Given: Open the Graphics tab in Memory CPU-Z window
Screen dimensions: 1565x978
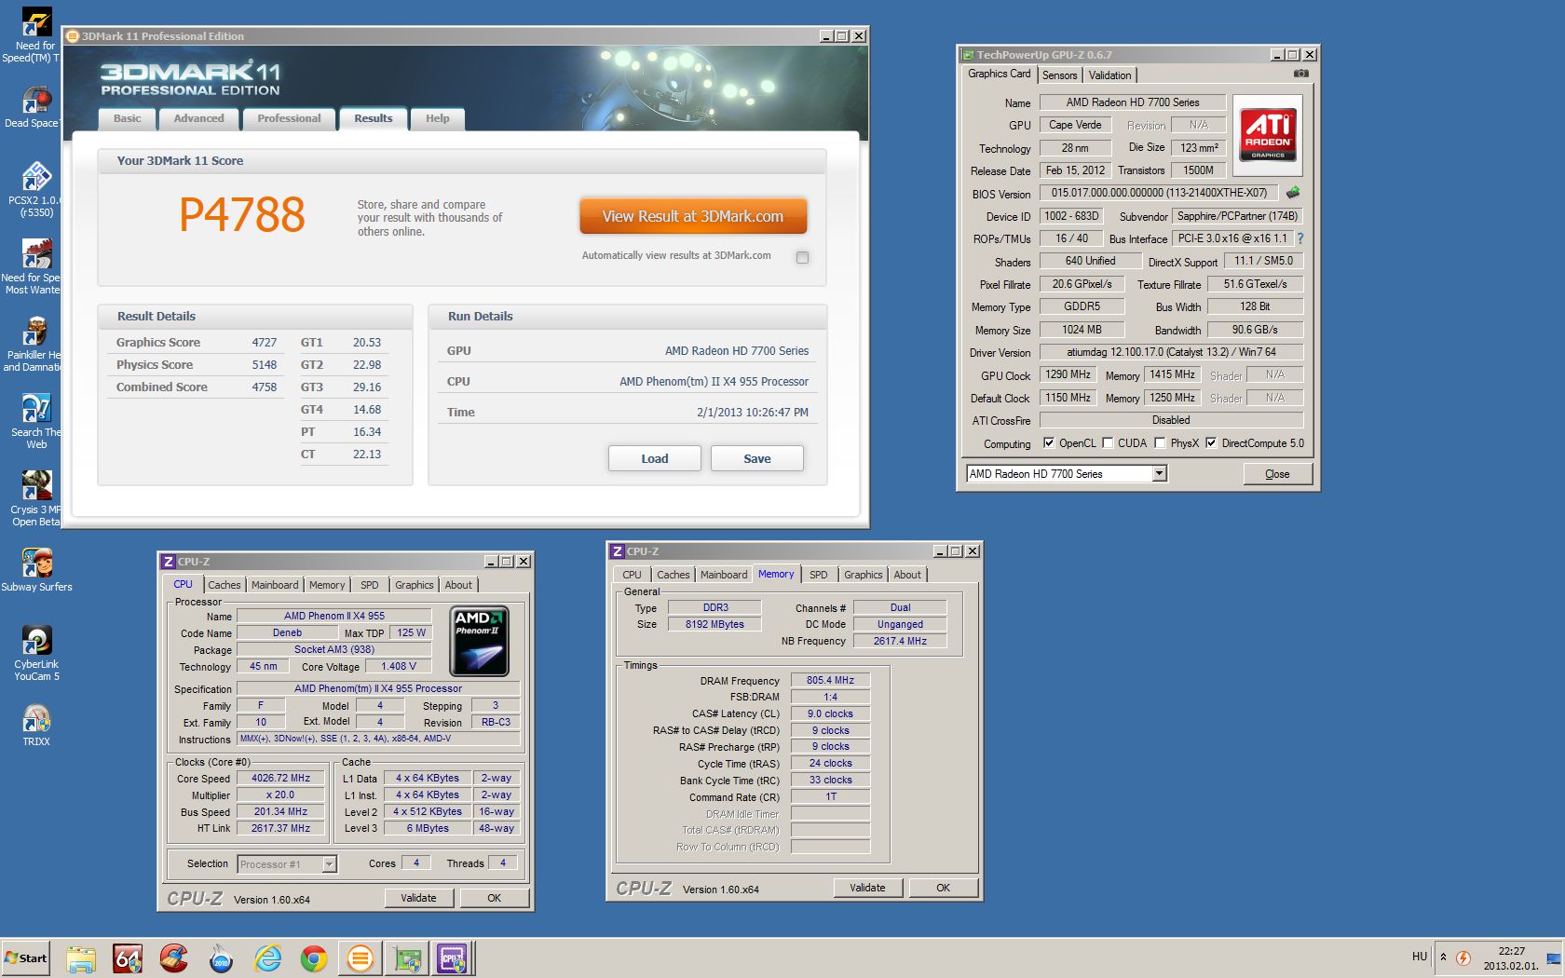Looking at the screenshot, I should [864, 575].
